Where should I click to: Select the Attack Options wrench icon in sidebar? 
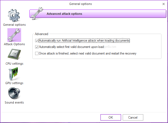click(14, 35)
